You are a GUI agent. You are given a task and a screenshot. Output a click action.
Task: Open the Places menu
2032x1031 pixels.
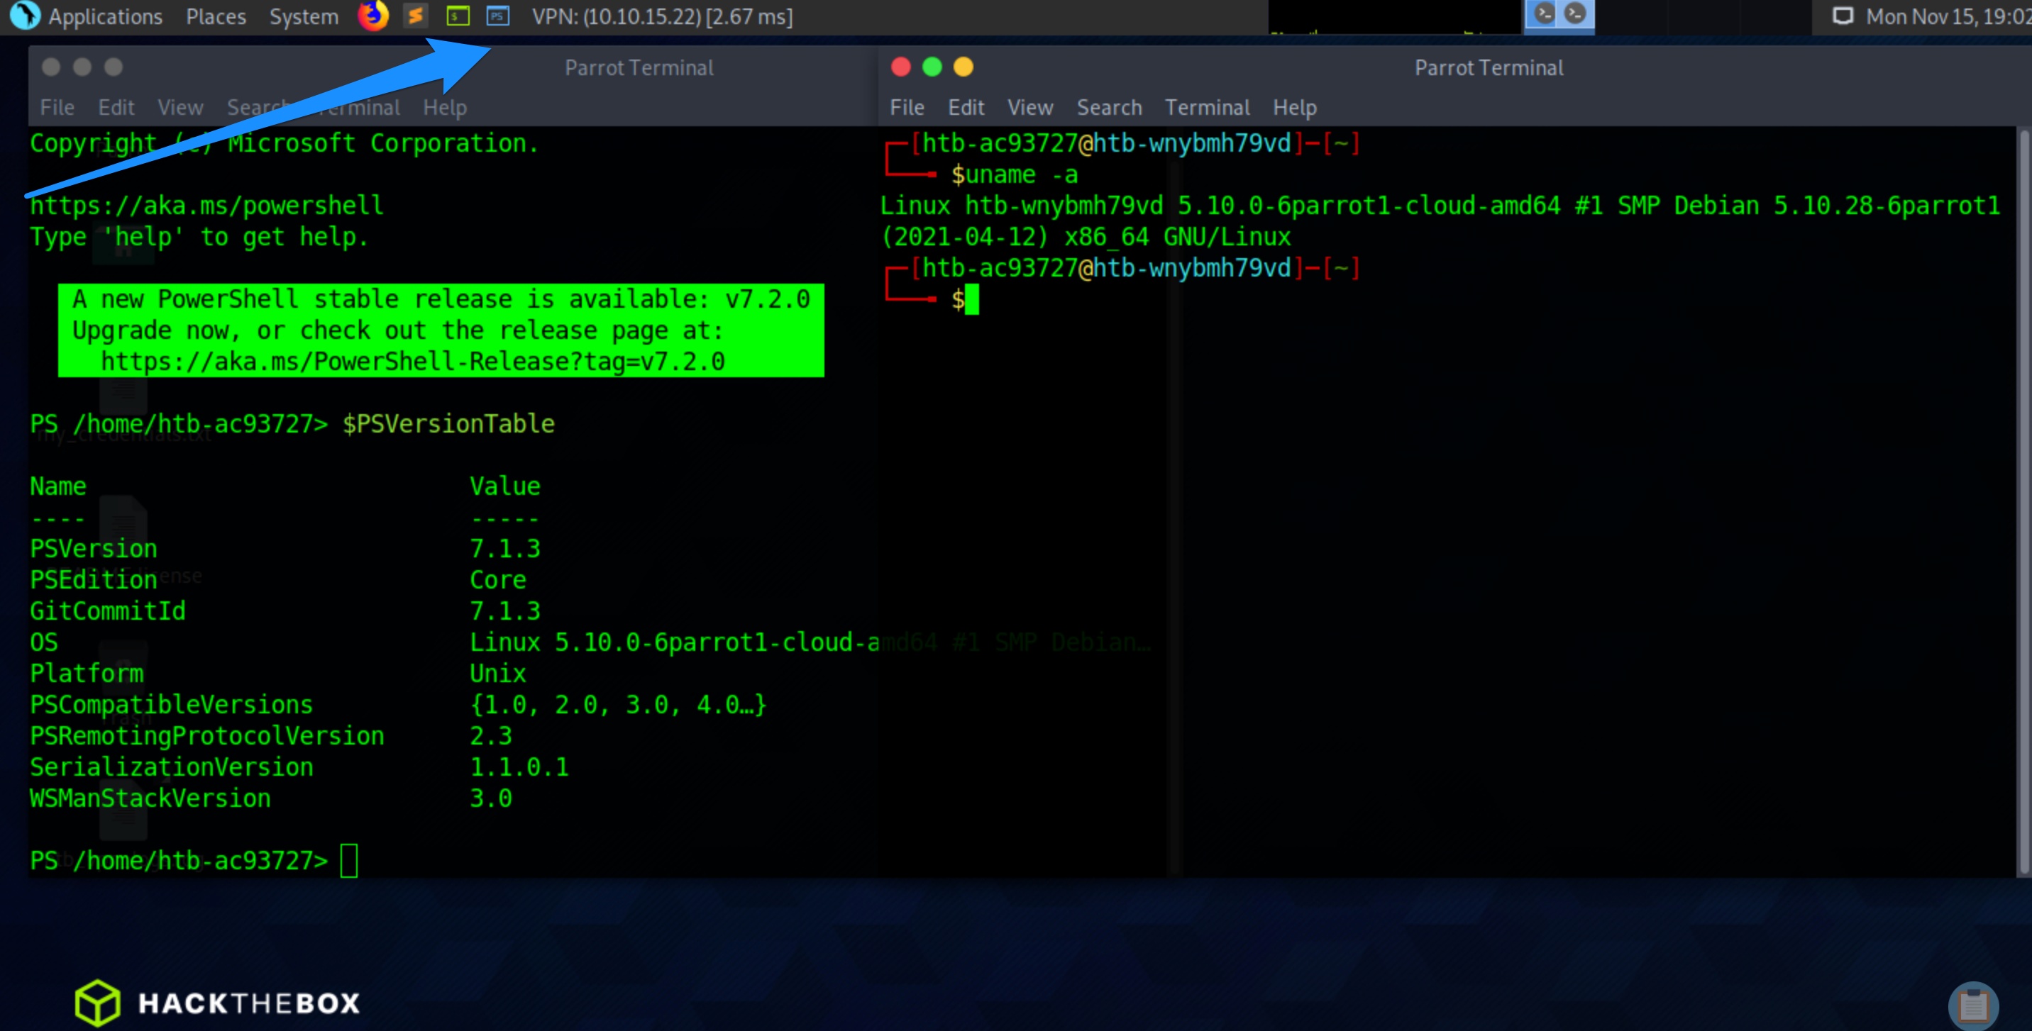tap(216, 16)
